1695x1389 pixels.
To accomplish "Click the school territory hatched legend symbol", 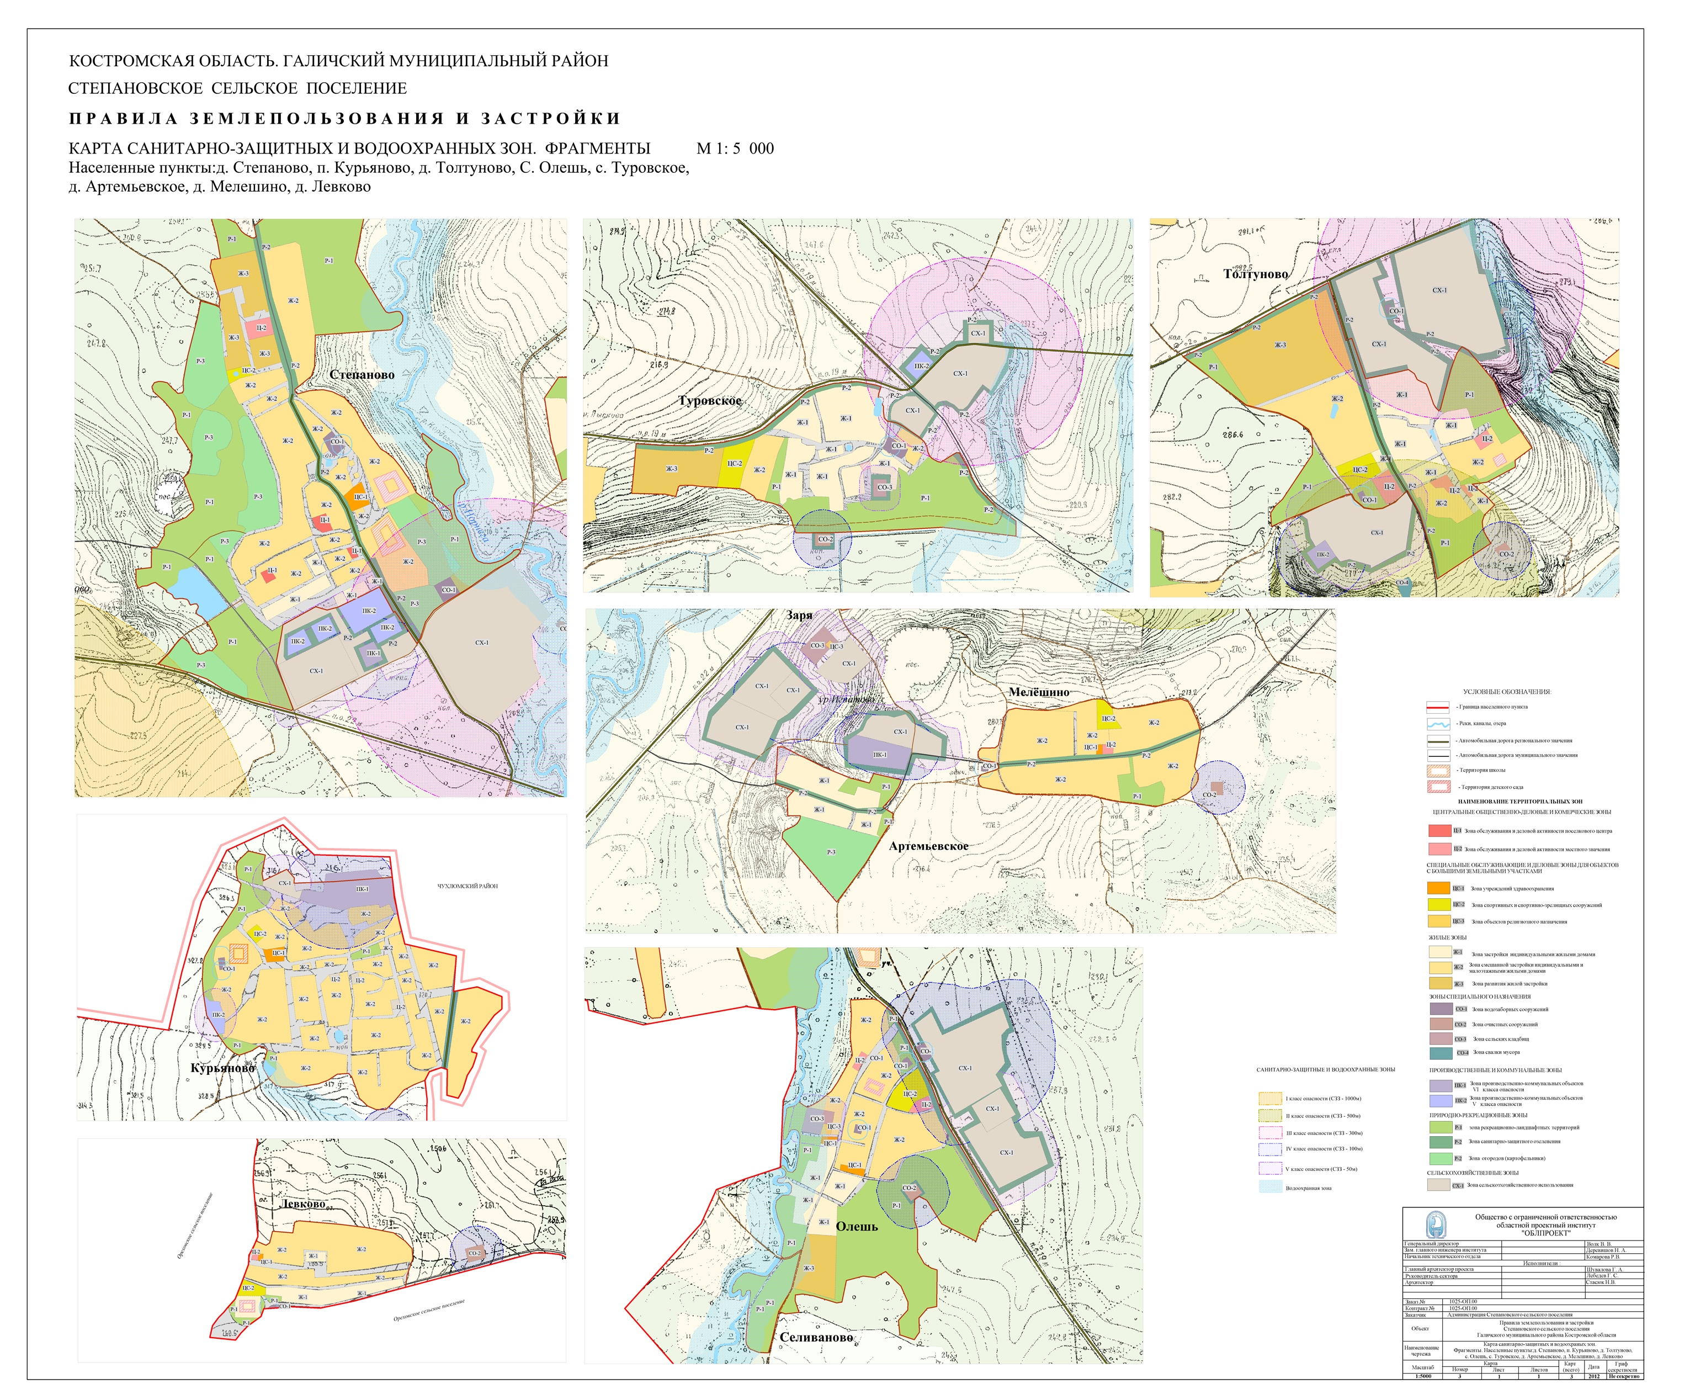I will click(x=1438, y=771).
